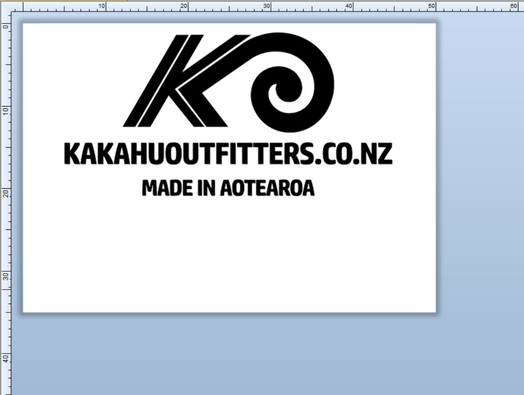Click the 10 mark on vertical ruler
Screen dimensions: 524x395
click(5, 110)
